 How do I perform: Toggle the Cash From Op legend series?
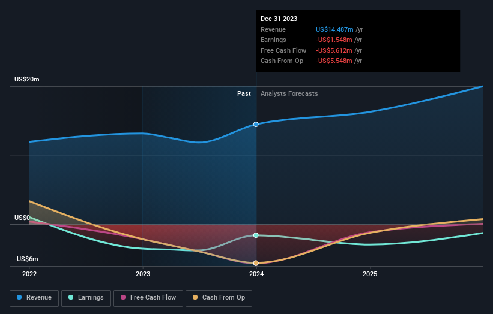[x=219, y=298]
